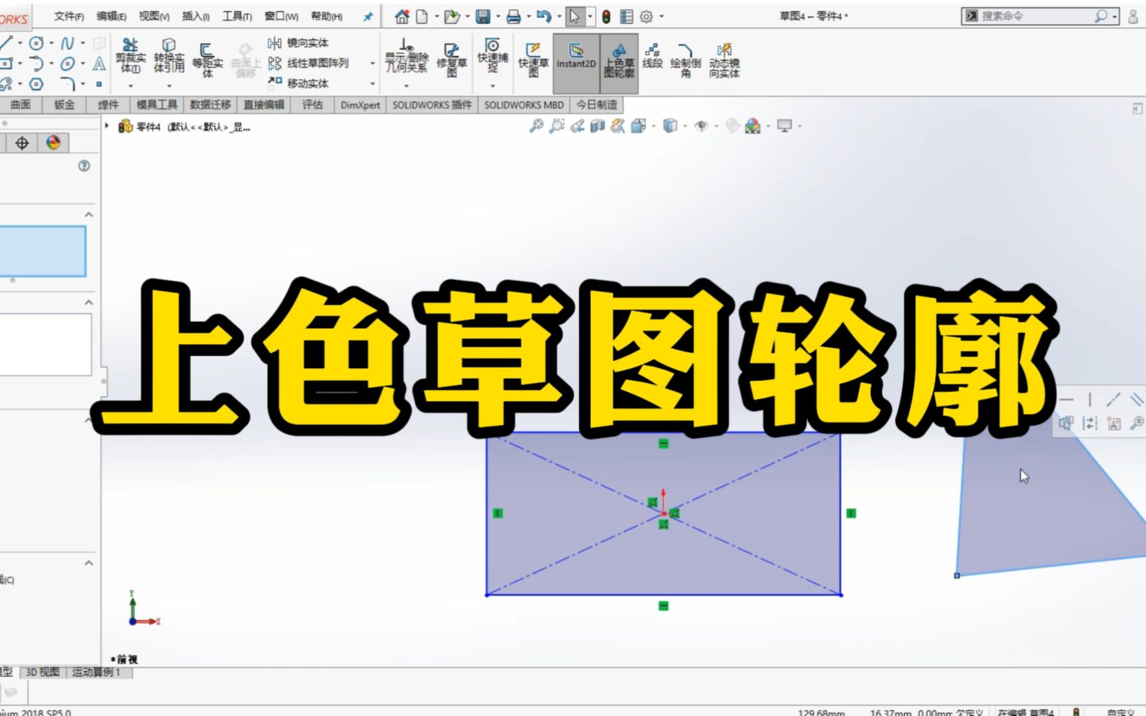Switch to the 直接编辑 tab
This screenshot has width=1146, height=716.
pos(264,104)
